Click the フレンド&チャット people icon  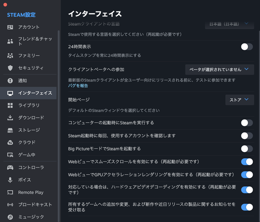pos(10,41)
